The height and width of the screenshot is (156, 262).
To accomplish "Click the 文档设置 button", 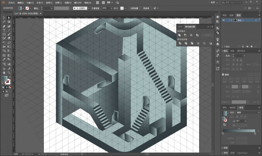I will [x=134, y=8].
